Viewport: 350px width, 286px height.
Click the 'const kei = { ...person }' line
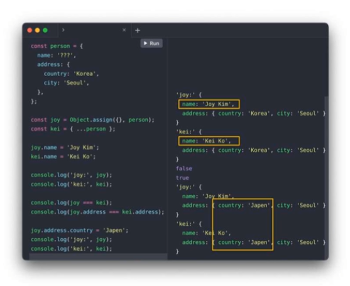pos(73,129)
